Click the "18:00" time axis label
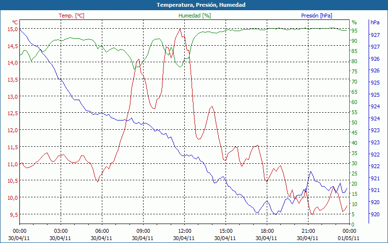Viewport: 388px width, 243px height. [x=267, y=231]
